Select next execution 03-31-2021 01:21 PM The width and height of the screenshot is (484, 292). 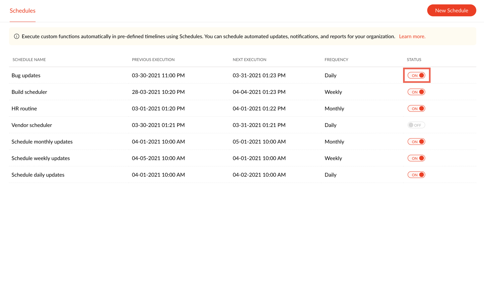(x=259, y=125)
